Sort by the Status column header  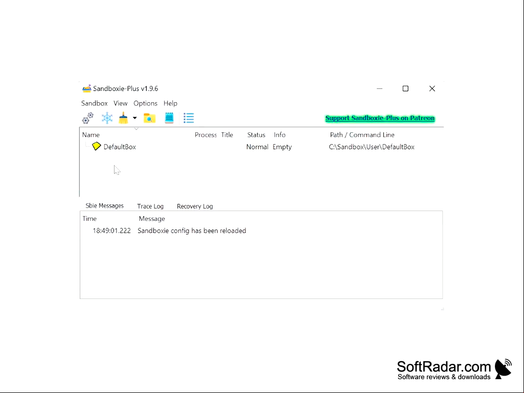click(x=256, y=135)
